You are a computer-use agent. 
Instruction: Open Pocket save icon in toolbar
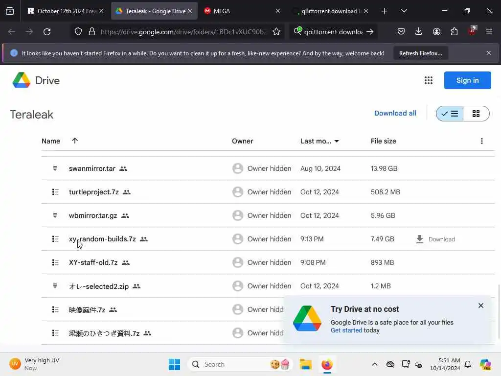401,31
